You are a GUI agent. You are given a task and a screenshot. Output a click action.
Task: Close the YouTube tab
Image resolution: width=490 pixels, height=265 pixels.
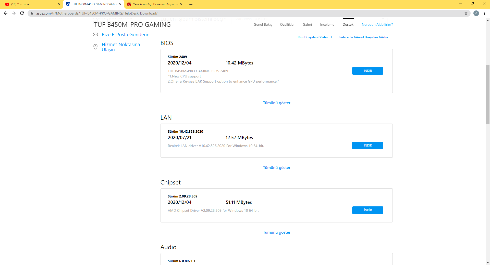pyautogui.click(x=59, y=4)
